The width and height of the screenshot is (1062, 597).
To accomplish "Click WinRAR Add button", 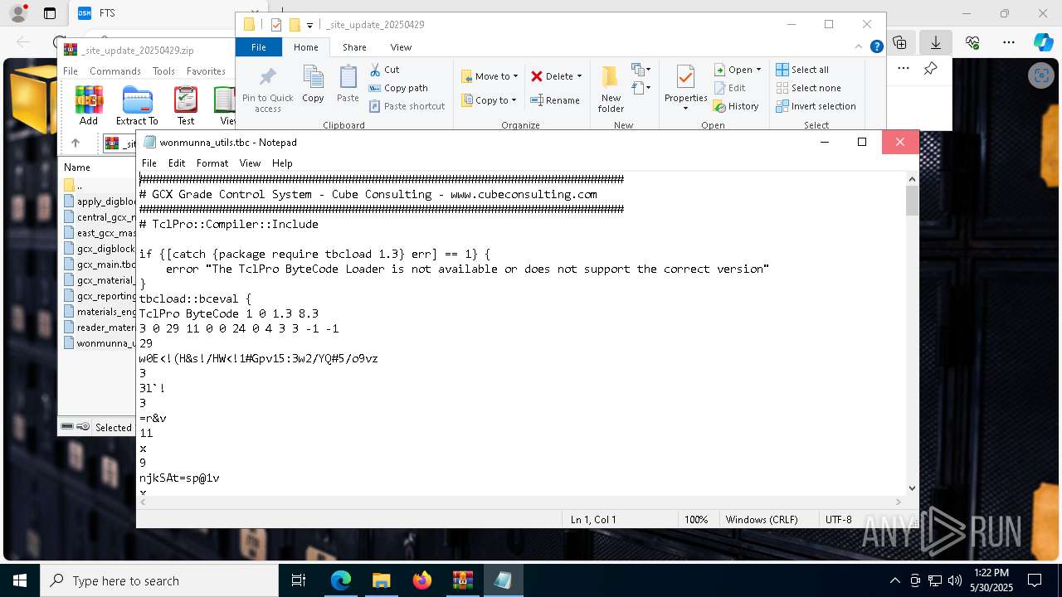I will coord(89,106).
